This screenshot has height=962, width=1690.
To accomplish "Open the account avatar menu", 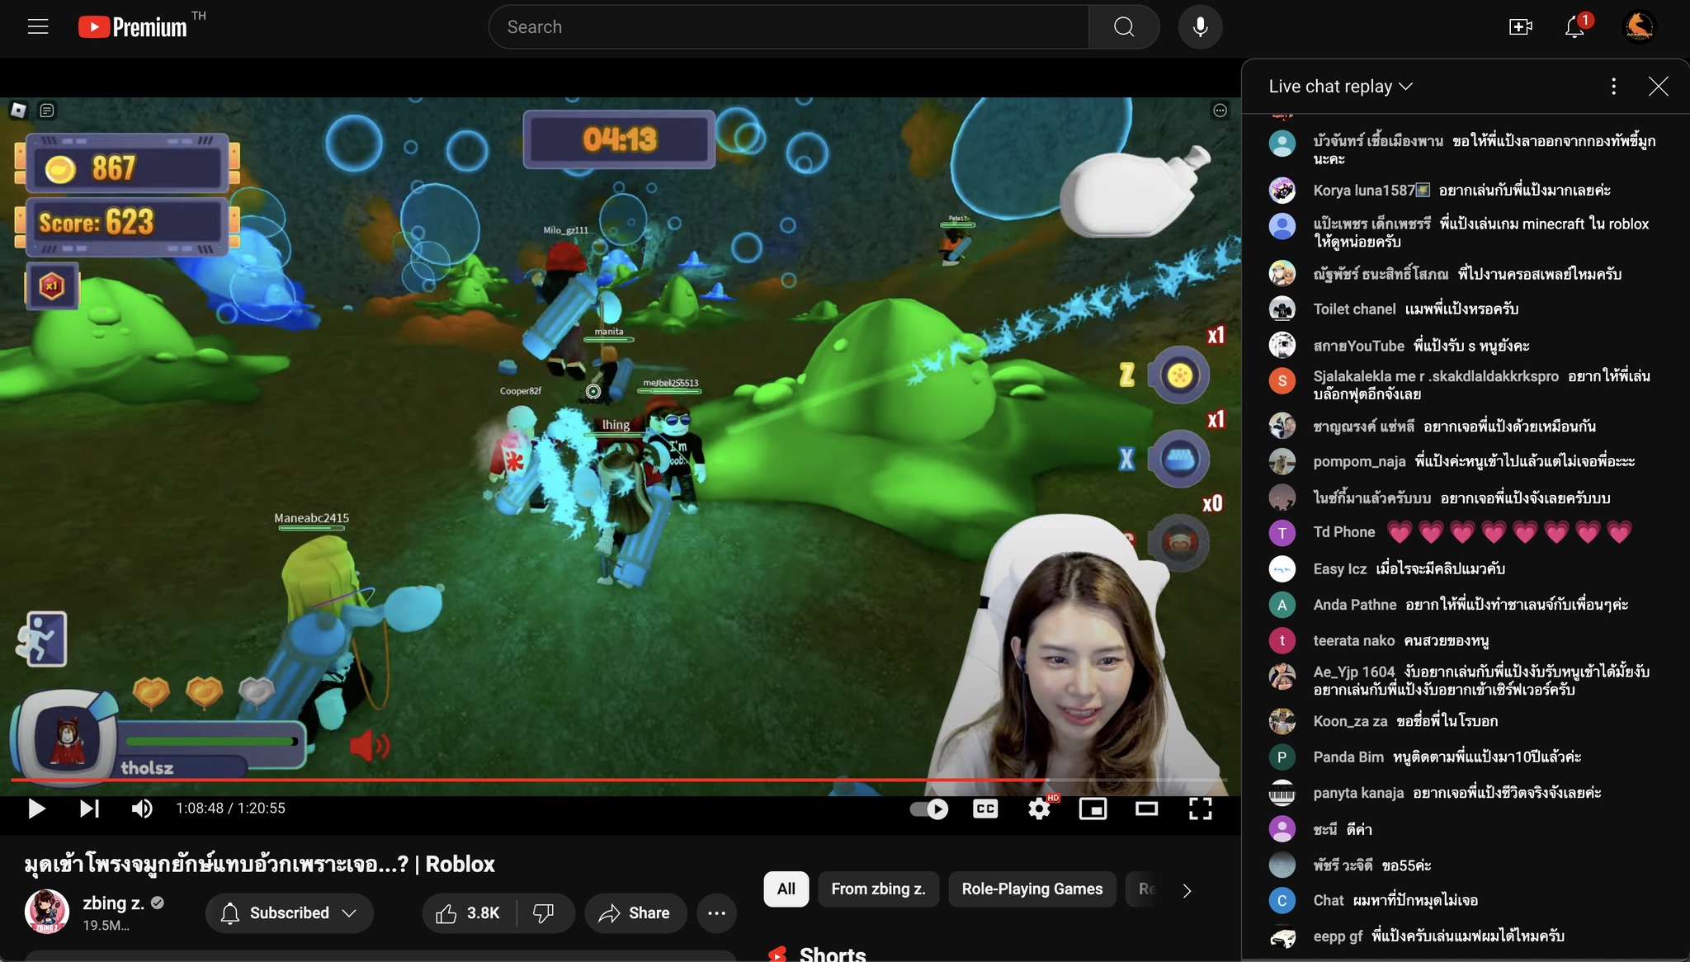I will (1639, 26).
